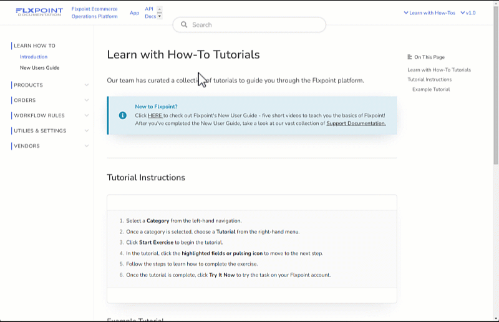This screenshot has width=499, height=322.
Task: Click the step mentioning Start Exercise
Action: (175, 242)
